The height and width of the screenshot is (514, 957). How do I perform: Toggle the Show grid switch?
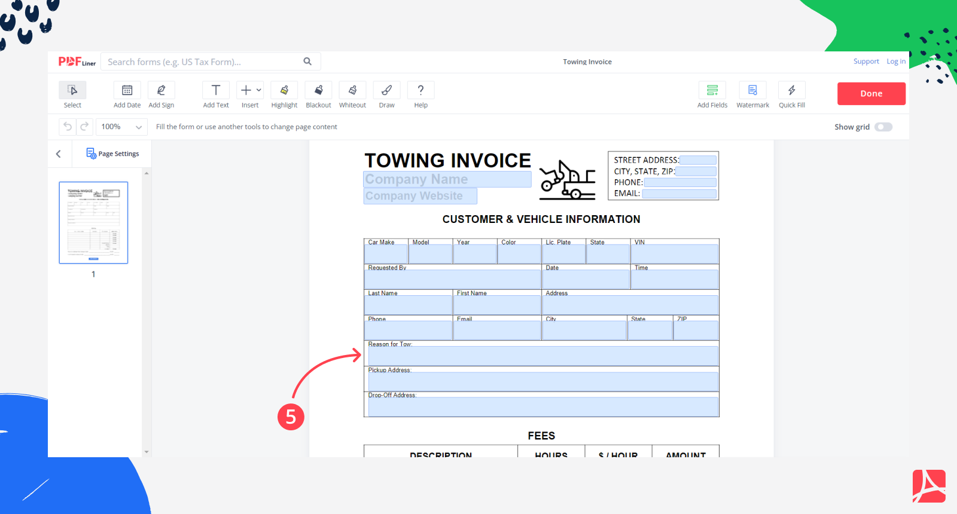click(x=883, y=127)
